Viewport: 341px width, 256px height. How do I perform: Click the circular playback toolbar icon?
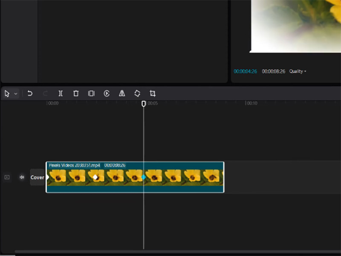click(106, 93)
